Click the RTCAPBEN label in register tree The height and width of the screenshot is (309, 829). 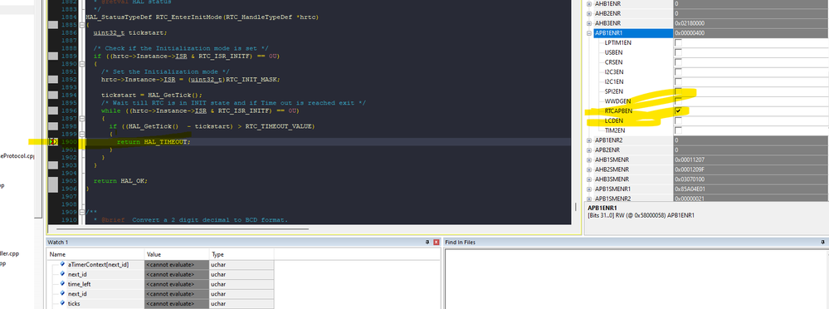coord(618,111)
